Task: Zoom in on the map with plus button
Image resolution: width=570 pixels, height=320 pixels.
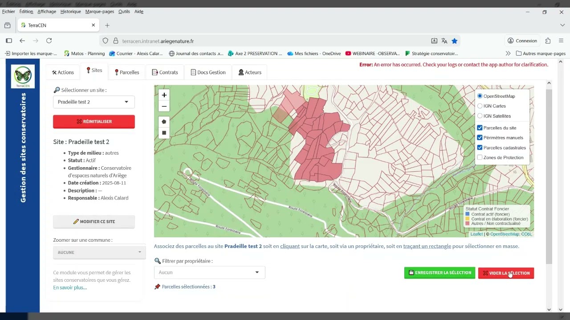Action: (164, 95)
